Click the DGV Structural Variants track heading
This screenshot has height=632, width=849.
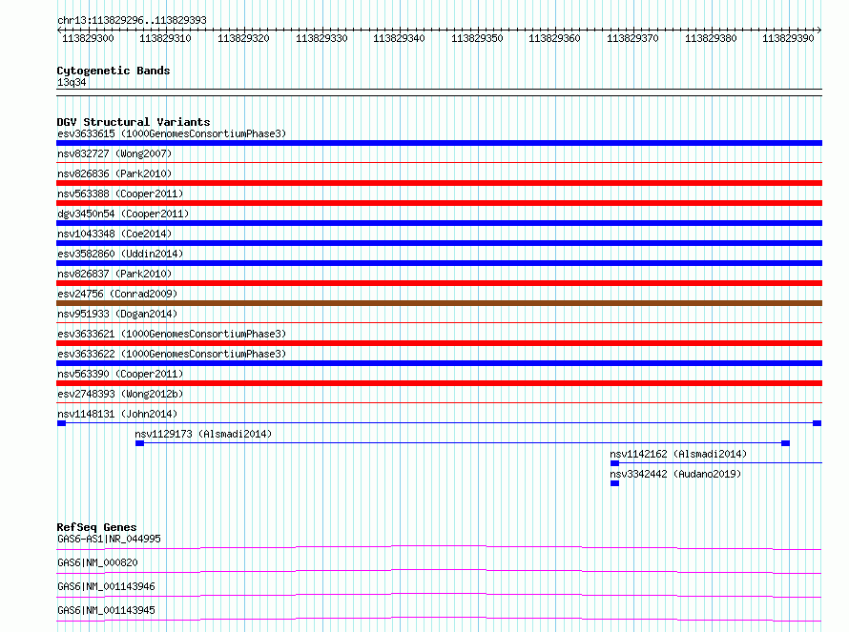[x=134, y=122]
